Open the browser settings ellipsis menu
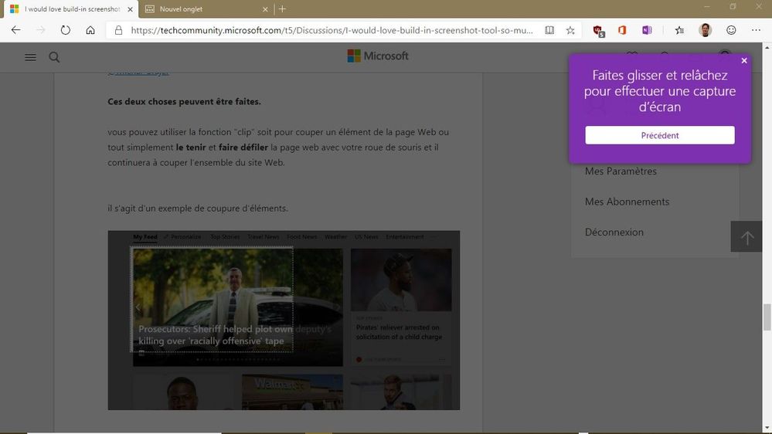The width and height of the screenshot is (772, 434). [756, 30]
